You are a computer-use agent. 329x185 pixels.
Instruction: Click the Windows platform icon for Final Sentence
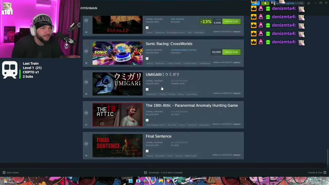click(147, 151)
